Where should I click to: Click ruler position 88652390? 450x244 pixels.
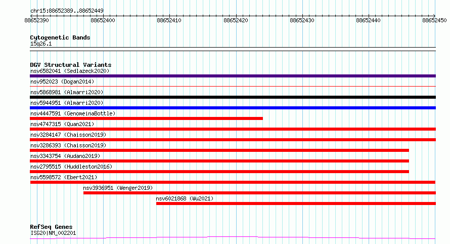(x=36, y=20)
